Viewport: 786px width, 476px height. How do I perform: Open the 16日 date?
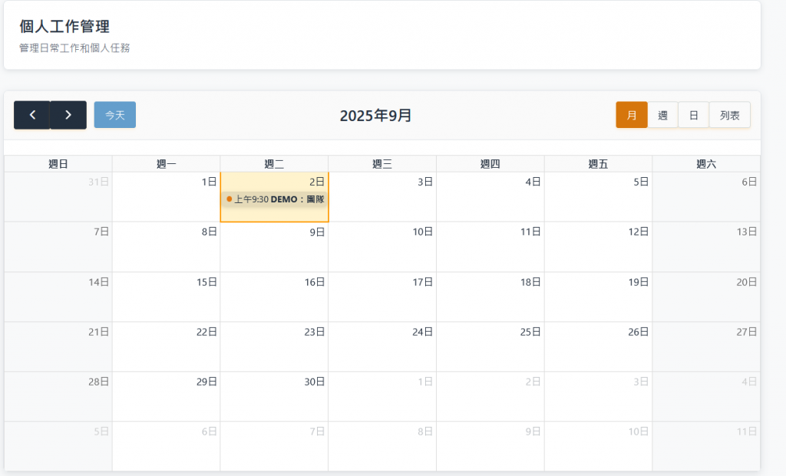315,282
